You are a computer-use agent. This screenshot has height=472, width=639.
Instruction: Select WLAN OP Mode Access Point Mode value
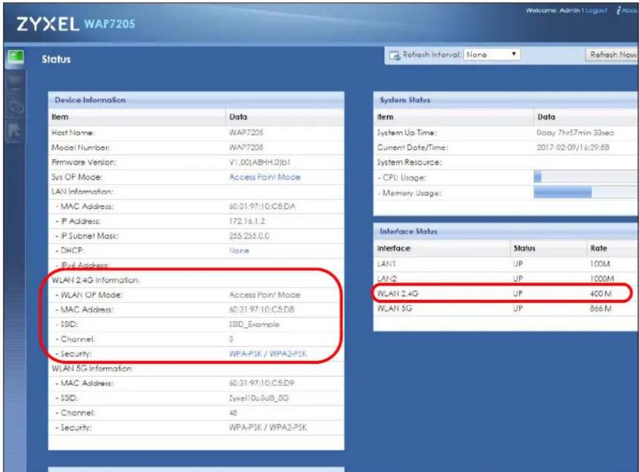pyautogui.click(x=264, y=295)
